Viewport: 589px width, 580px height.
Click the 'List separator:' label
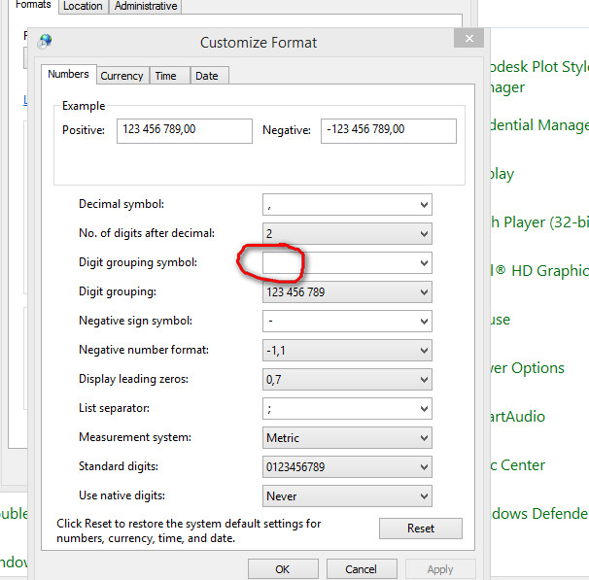click(x=114, y=408)
